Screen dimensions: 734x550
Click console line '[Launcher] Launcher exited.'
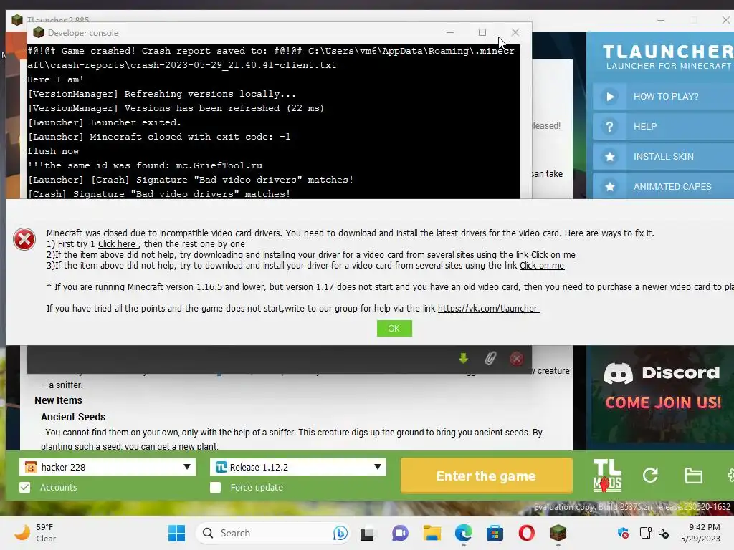click(105, 122)
